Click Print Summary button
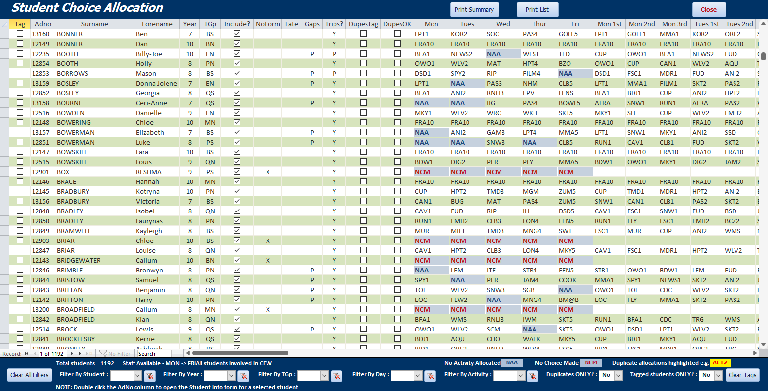 coord(474,10)
